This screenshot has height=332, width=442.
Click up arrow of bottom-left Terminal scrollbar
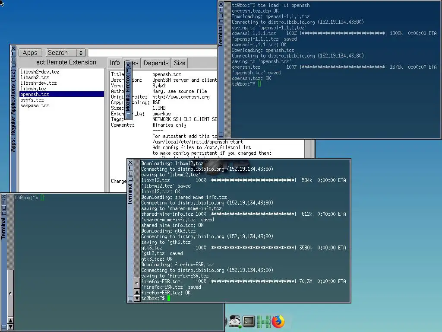pos(10,320)
